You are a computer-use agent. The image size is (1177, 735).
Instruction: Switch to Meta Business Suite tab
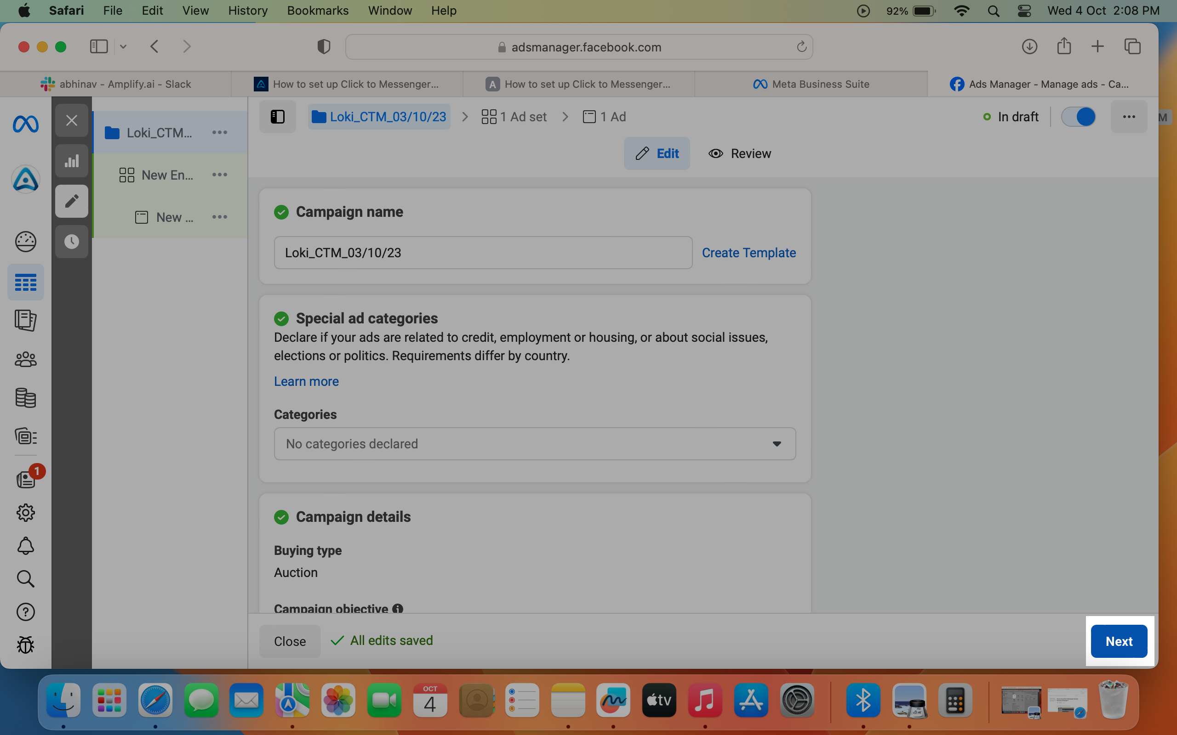coord(811,84)
